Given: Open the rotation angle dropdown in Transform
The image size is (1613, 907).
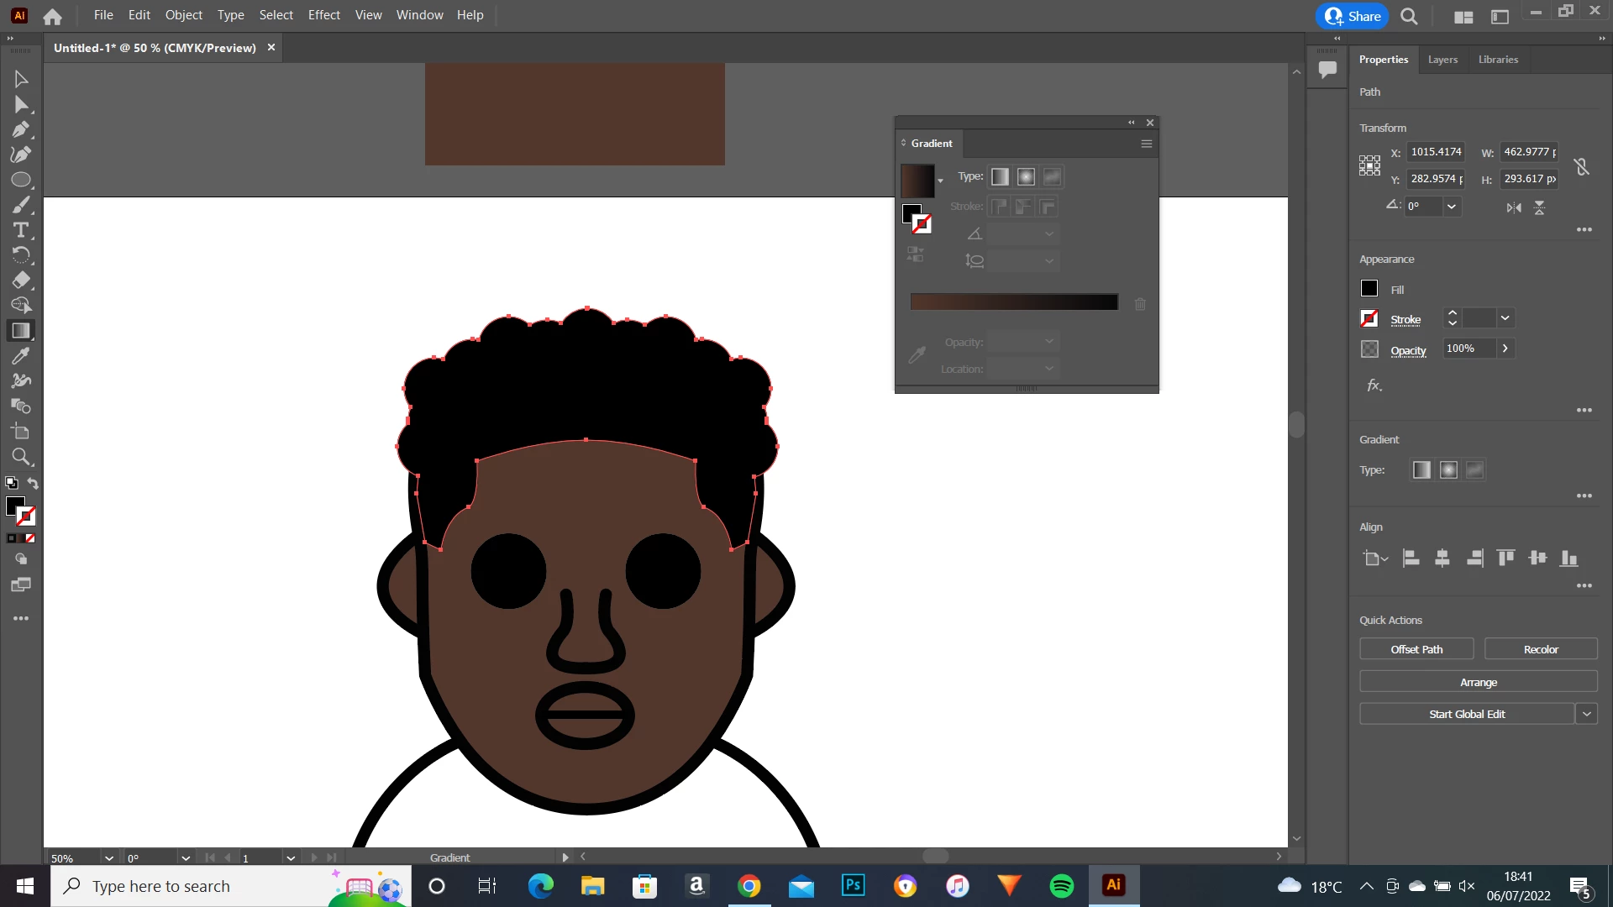Looking at the screenshot, I should 1452,207.
